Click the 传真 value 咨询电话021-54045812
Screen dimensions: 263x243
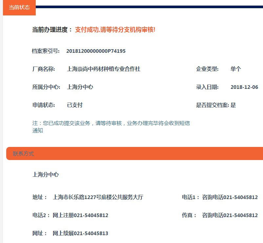[230, 215]
